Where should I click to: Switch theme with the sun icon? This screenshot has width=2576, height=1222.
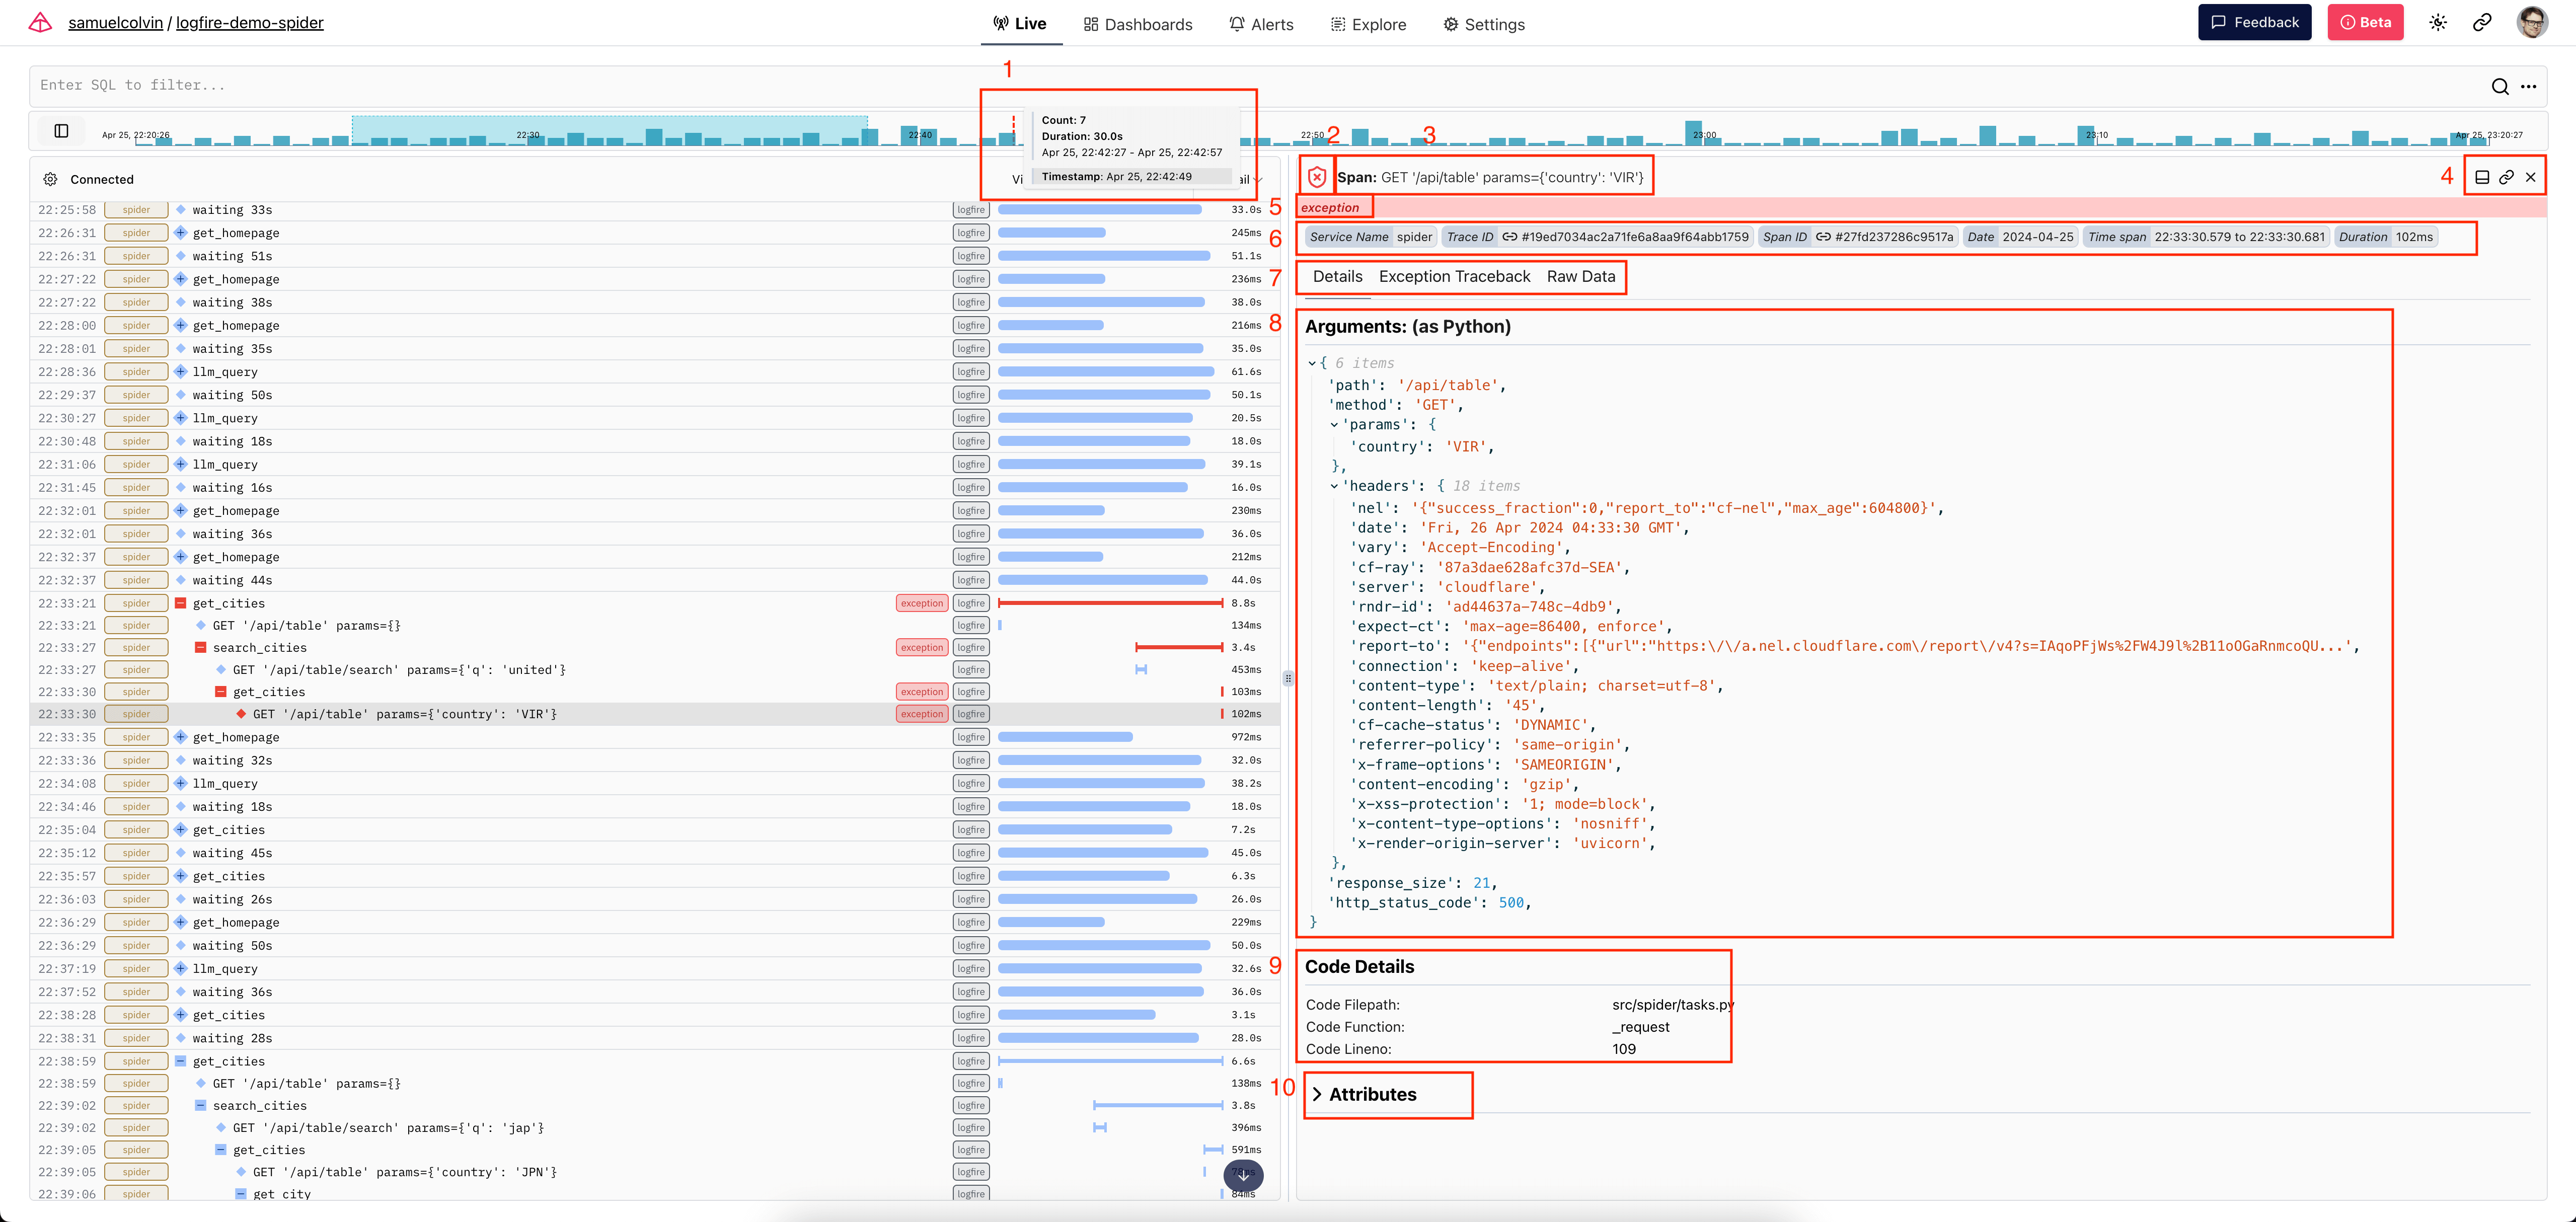tap(2437, 23)
